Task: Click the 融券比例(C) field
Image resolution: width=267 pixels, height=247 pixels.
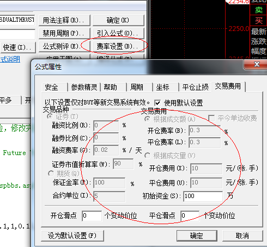Action: pos(106,138)
